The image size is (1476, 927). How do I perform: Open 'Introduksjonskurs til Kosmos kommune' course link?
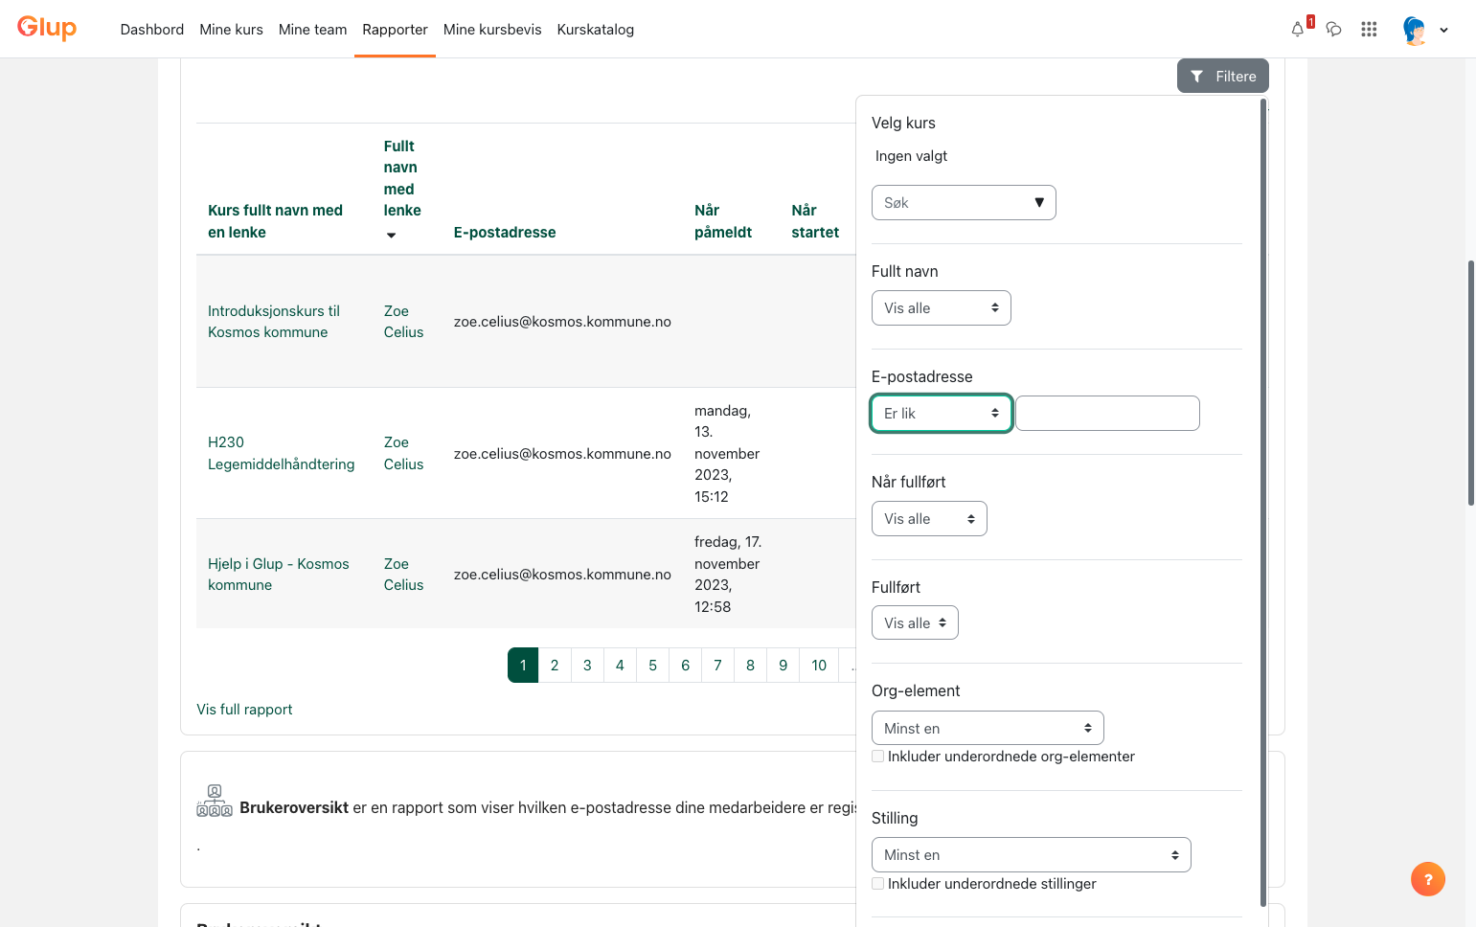point(274,322)
